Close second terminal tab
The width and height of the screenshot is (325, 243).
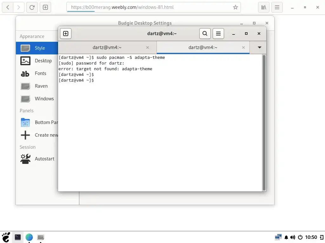click(243, 47)
